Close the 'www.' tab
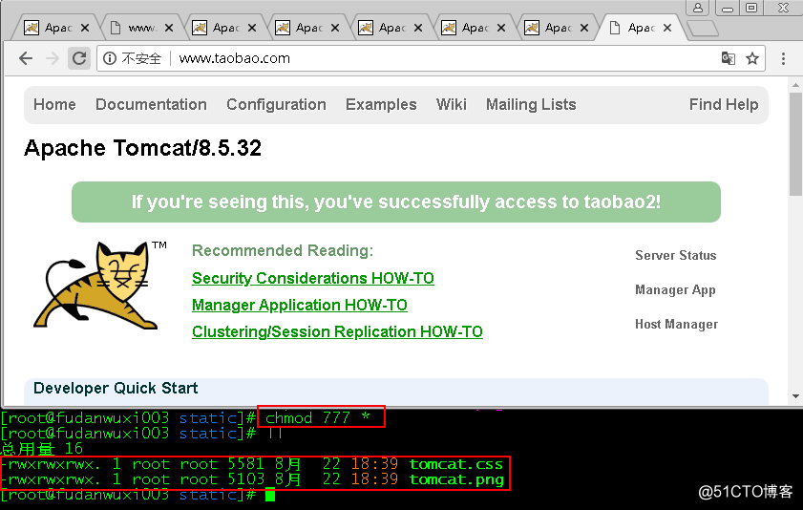The image size is (803, 510). point(168,28)
